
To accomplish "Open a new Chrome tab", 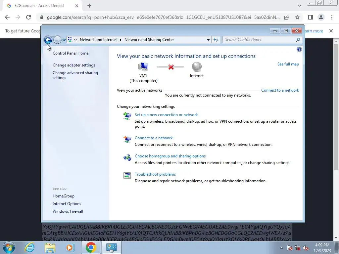I will [89, 6].
